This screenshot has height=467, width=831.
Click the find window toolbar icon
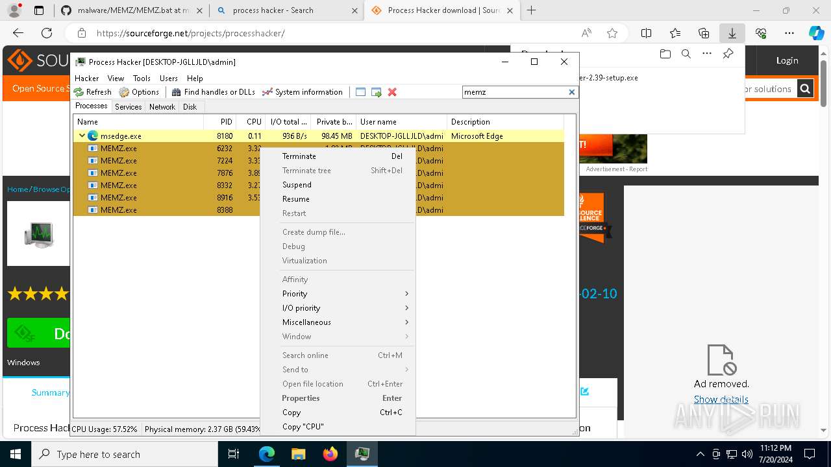coord(361,92)
